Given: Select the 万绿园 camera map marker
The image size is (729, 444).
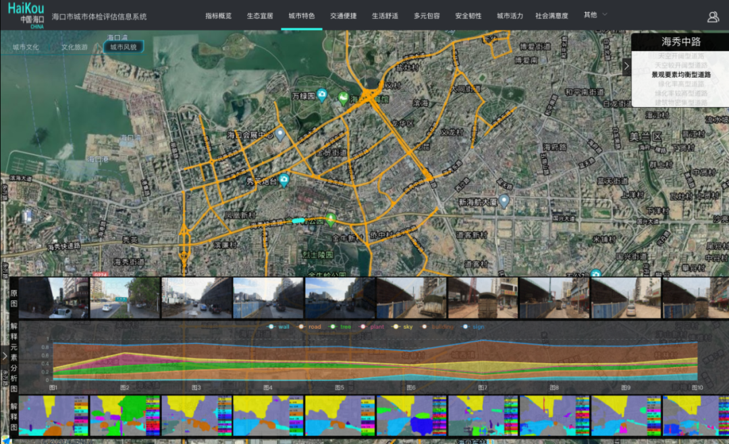Looking at the screenshot, I should coord(322,95).
